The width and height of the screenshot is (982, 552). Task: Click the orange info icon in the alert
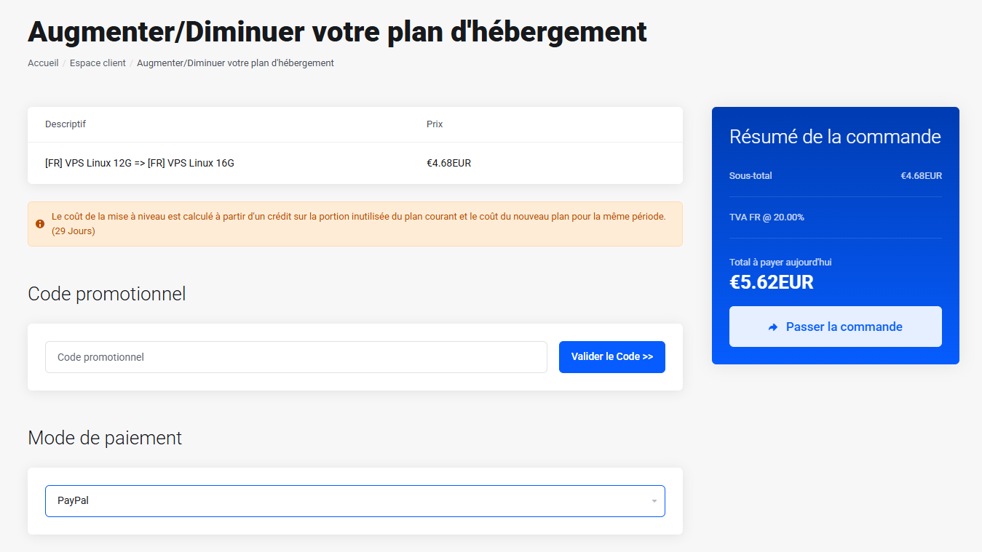[x=40, y=224]
